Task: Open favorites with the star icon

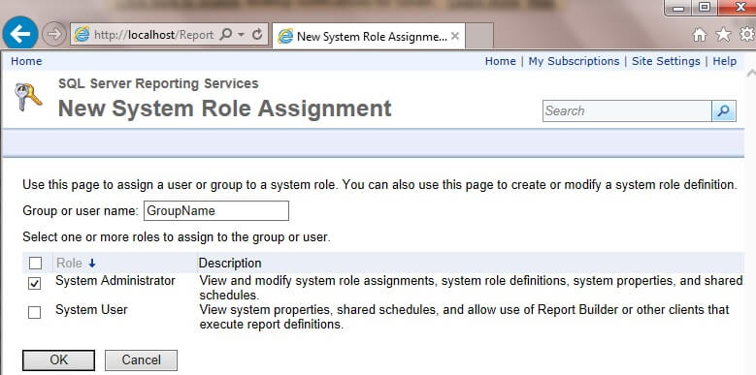Action: pos(723,34)
